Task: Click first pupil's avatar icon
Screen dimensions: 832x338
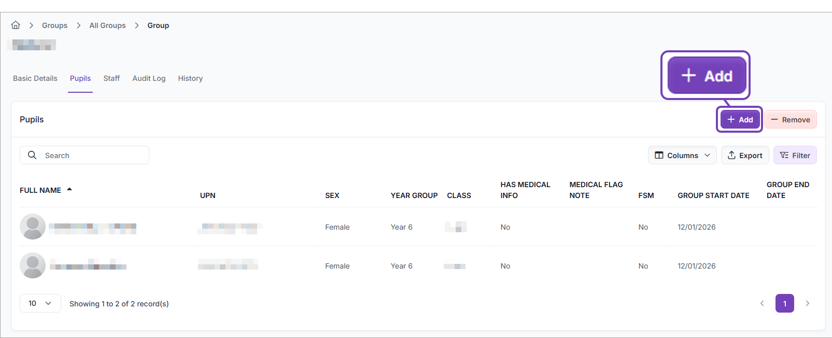Action: (x=33, y=227)
